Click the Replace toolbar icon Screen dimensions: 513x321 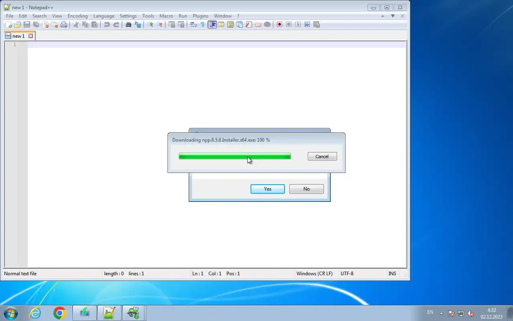[x=138, y=24]
